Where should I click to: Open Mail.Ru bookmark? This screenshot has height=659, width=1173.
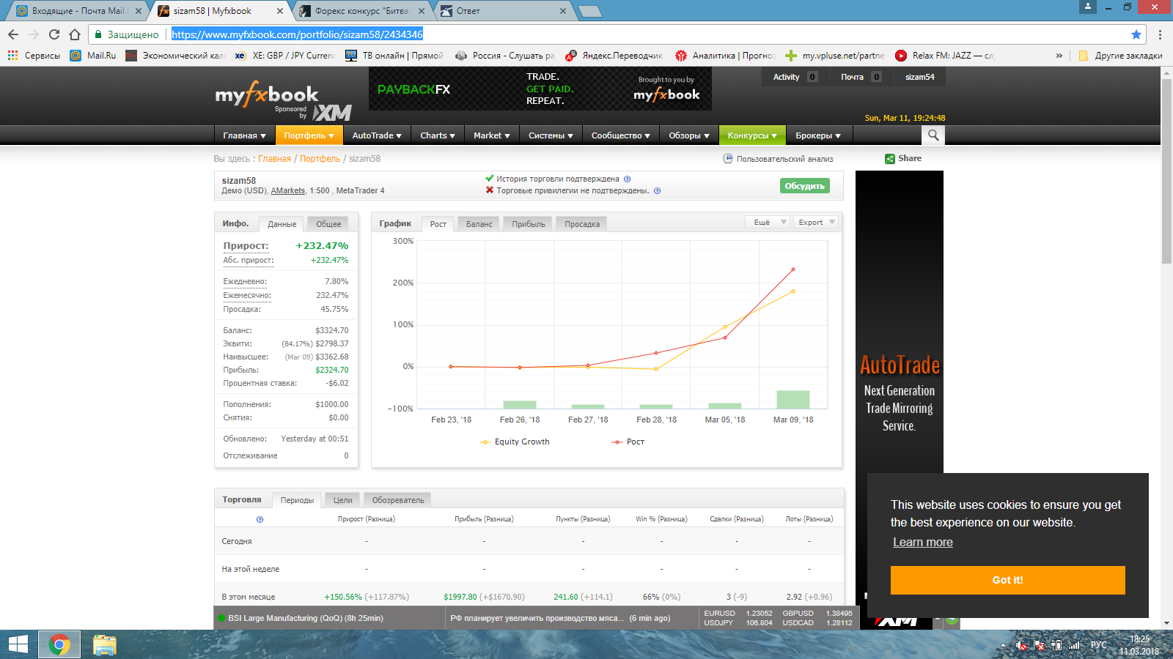point(93,56)
